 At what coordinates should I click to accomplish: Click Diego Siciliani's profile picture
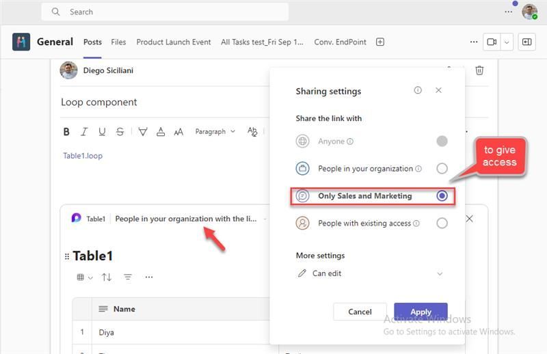point(68,70)
